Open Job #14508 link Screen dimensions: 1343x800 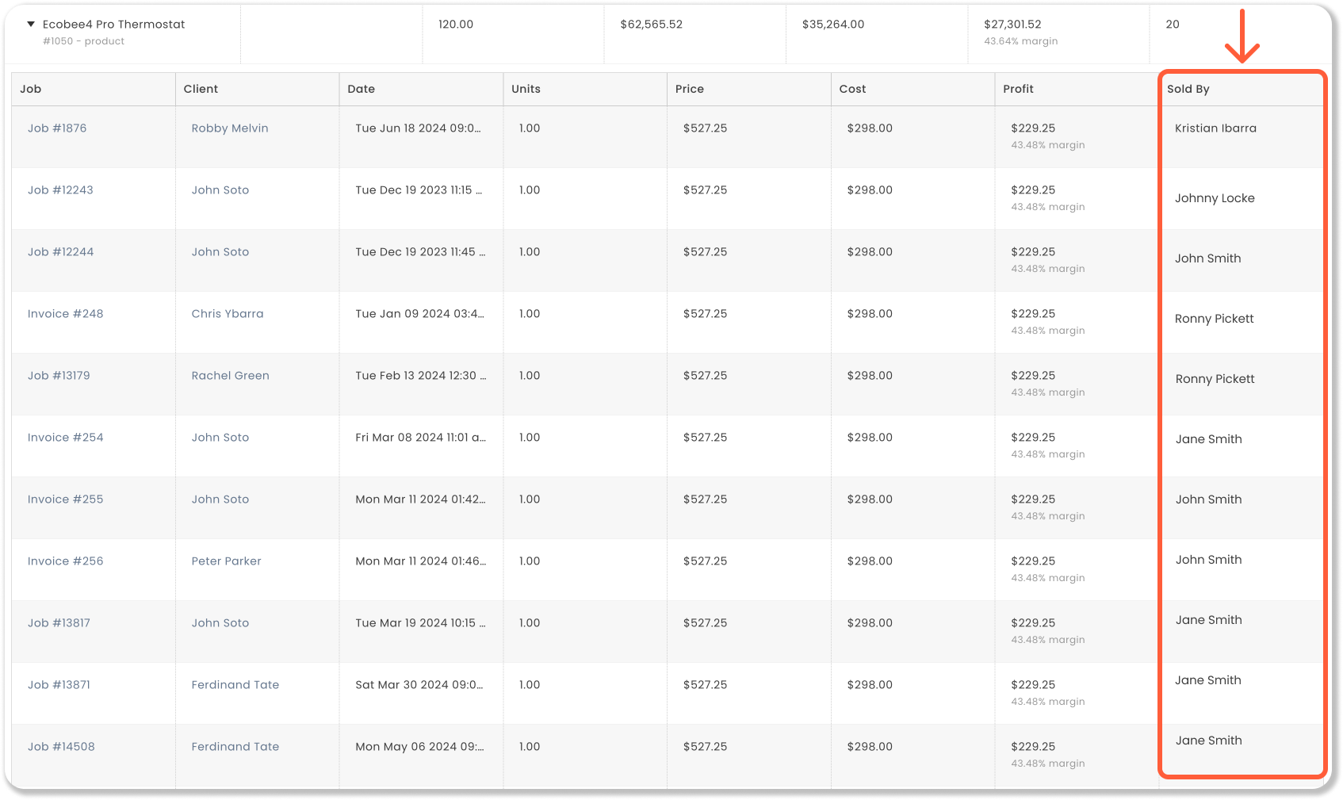[x=61, y=747]
